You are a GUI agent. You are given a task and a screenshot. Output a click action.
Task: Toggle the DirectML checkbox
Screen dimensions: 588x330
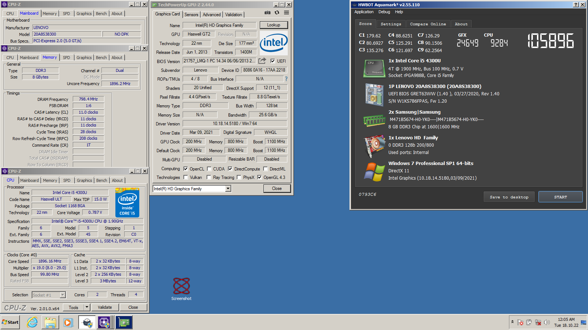tap(265, 169)
